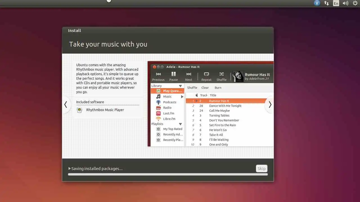
Task: Sort by the Track column header
Action: coord(203,95)
